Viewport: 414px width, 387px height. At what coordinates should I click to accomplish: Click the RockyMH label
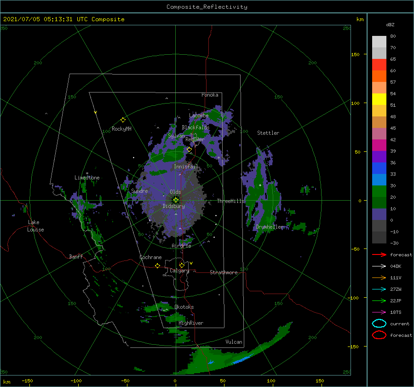point(121,129)
